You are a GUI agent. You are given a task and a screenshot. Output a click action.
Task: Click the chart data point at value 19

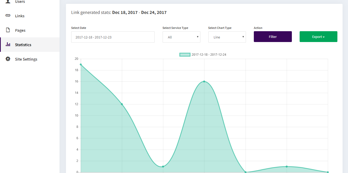click(x=81, y=64)
